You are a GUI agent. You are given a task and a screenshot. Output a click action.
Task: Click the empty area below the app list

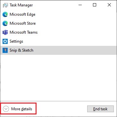pos(58,78)
